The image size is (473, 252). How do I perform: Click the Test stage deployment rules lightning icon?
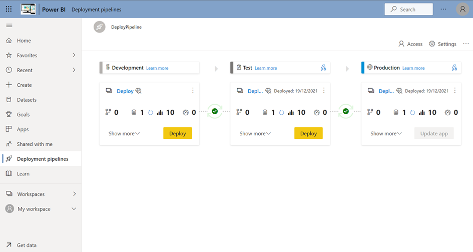tap(323, 68)
